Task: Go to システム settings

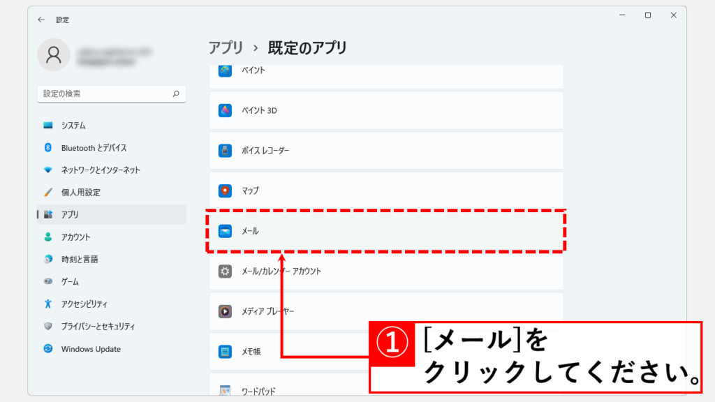Action: click(111, 125)
